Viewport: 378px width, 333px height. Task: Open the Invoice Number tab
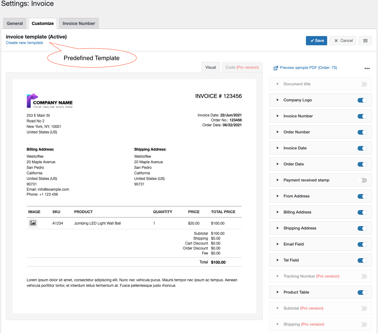pos(79,23)
